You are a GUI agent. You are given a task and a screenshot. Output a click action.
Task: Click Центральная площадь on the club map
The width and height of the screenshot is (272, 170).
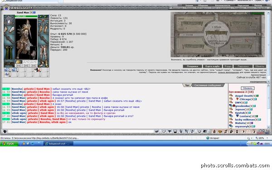[x=217, y=42]
